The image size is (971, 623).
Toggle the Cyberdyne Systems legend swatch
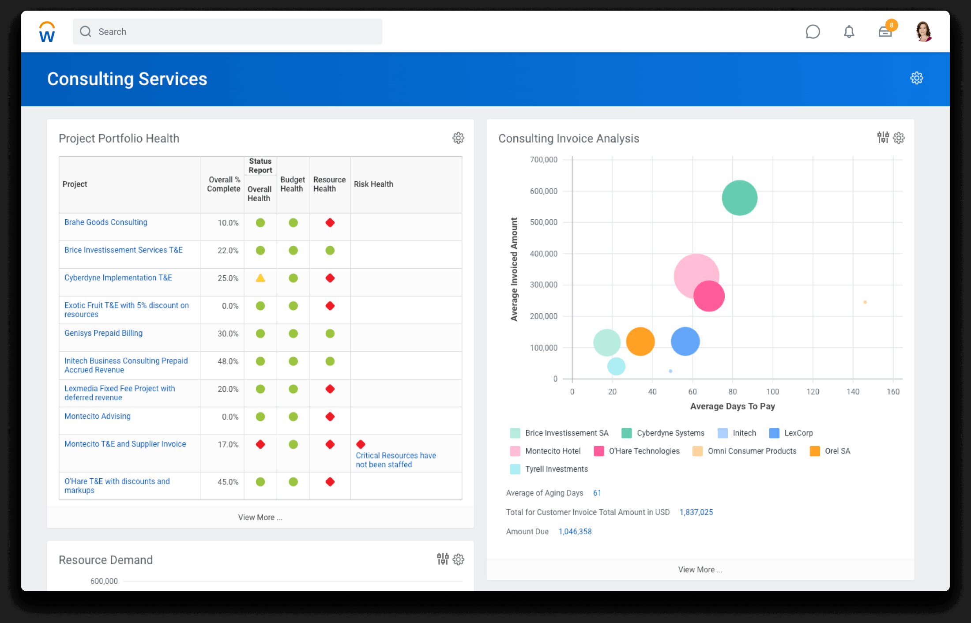tap(626, 433)
